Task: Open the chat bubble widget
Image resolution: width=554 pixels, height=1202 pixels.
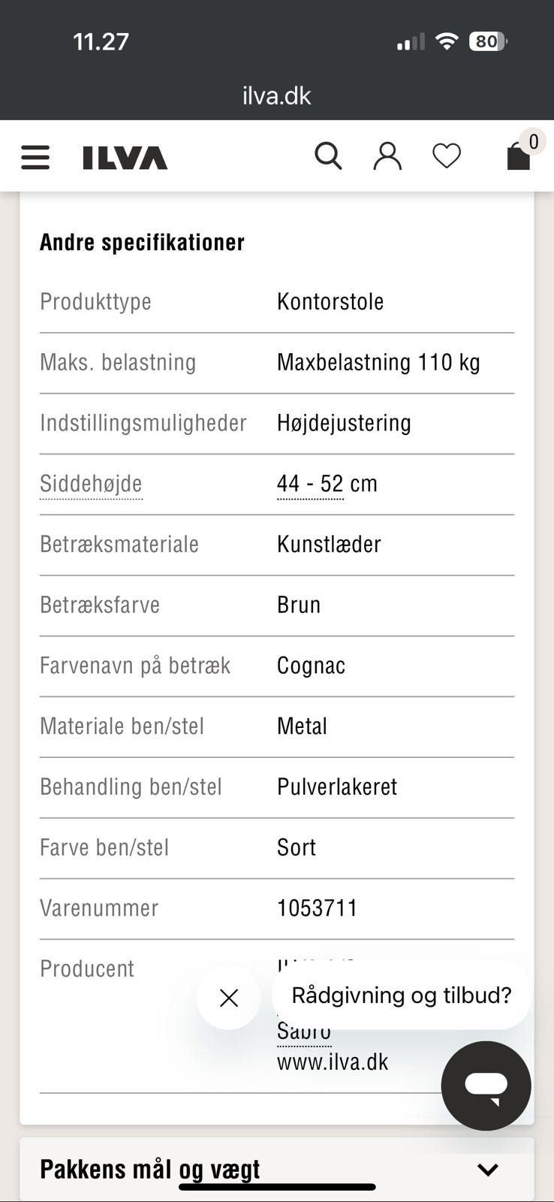Action: click(486, 1086)
